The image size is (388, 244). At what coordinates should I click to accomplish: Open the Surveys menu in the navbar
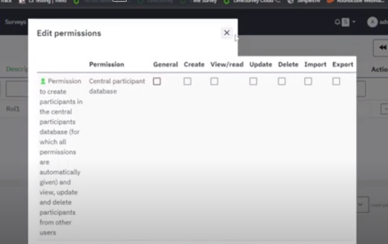tap(16, 22)
